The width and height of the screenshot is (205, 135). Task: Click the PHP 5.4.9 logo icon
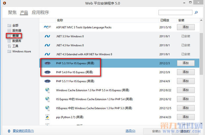48,72
